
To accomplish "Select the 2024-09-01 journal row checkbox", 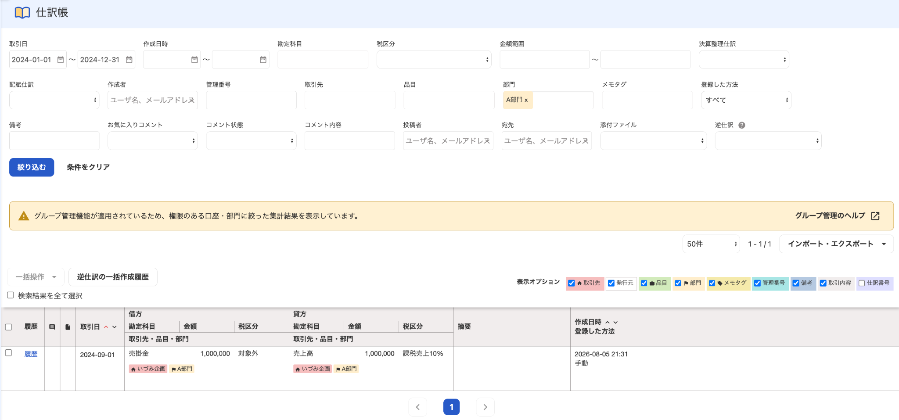I will (8, 353).
